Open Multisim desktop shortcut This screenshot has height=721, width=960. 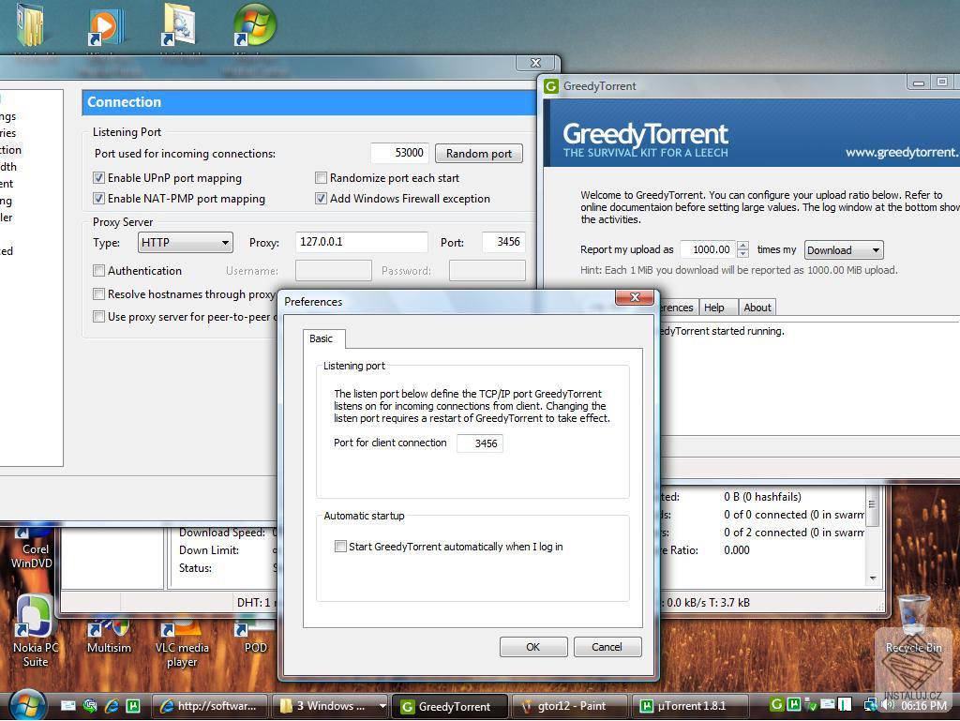(109, 637)
